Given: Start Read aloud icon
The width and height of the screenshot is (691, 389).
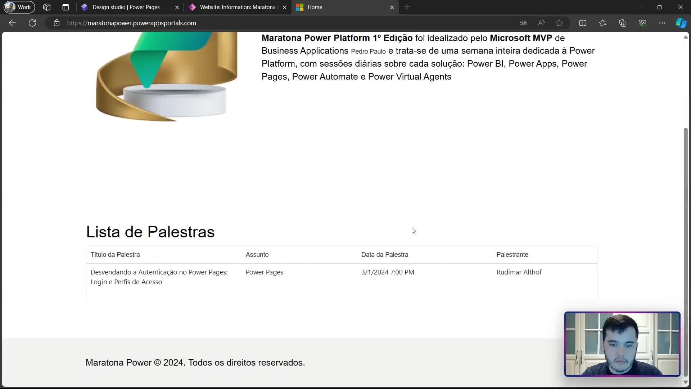Looking at the screenshot, I should coord(541,23).
